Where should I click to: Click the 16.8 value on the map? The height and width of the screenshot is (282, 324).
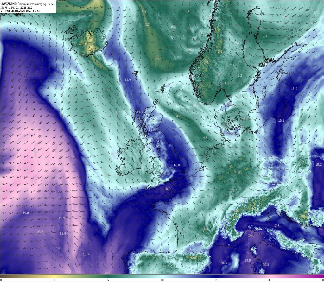coord(281,121)
